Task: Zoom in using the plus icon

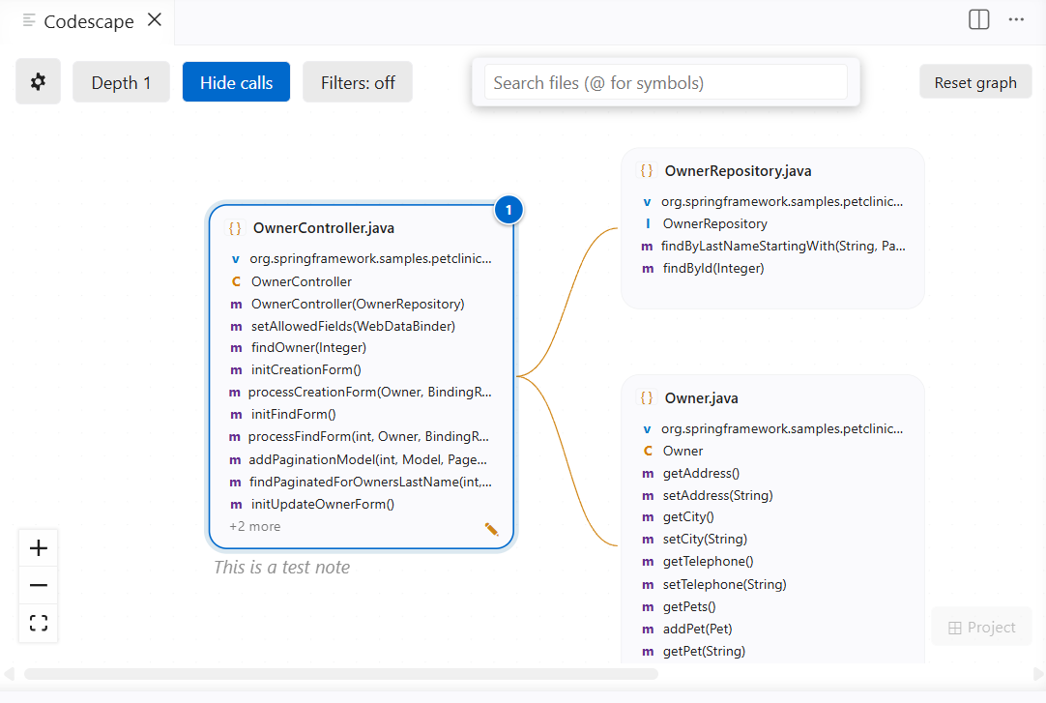Action: point(38,546)
